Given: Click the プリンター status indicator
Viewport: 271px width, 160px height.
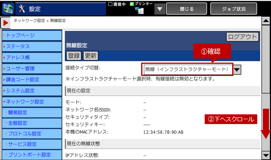Looking at the screenshot, I should point(141,4).
